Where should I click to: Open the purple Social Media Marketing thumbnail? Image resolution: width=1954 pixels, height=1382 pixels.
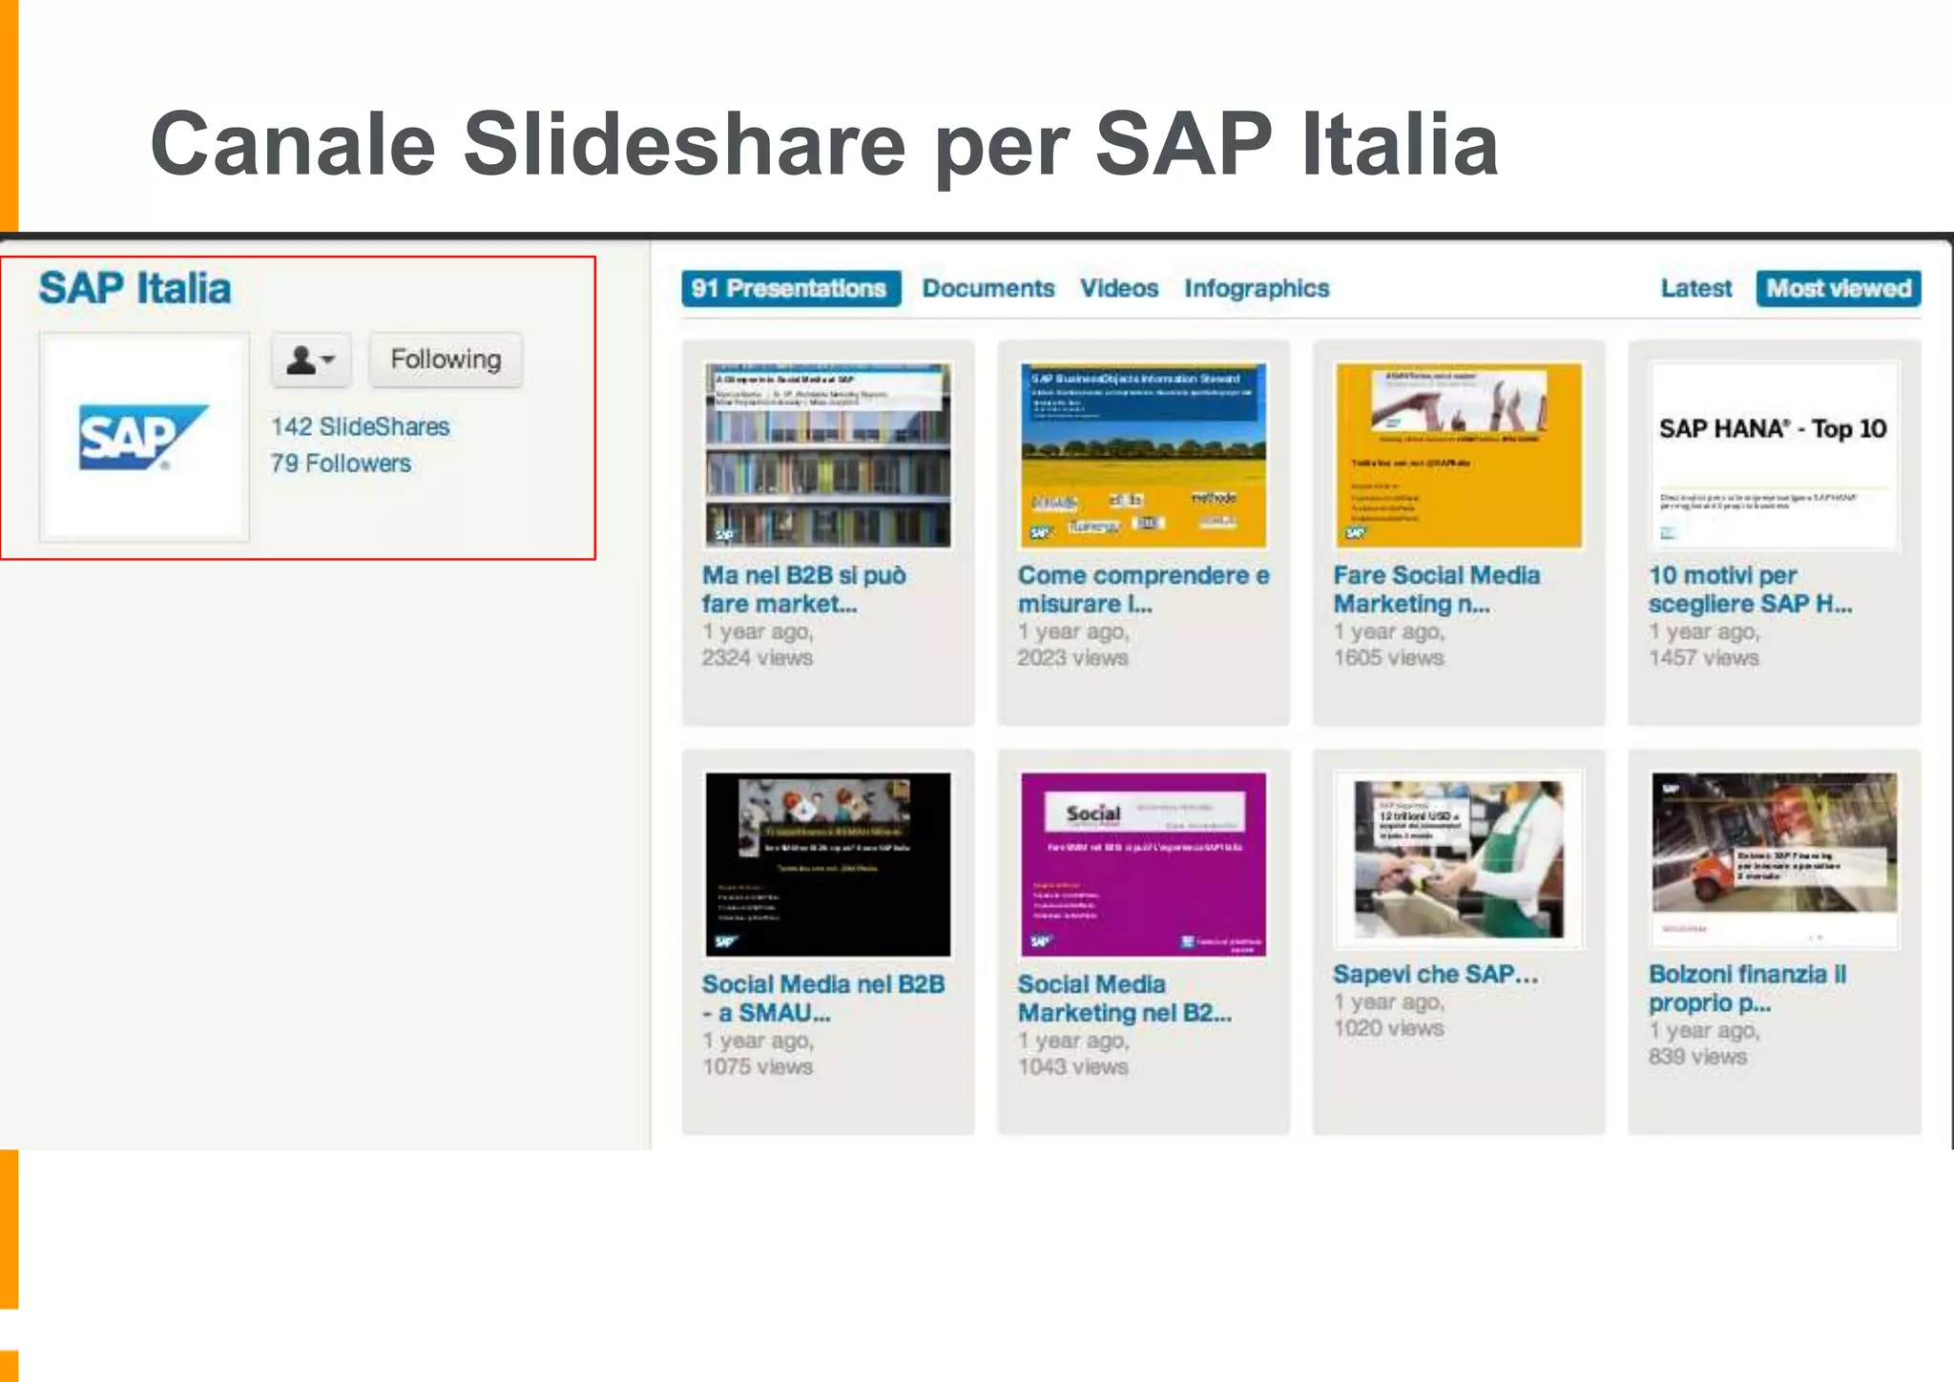[1143, 864]
